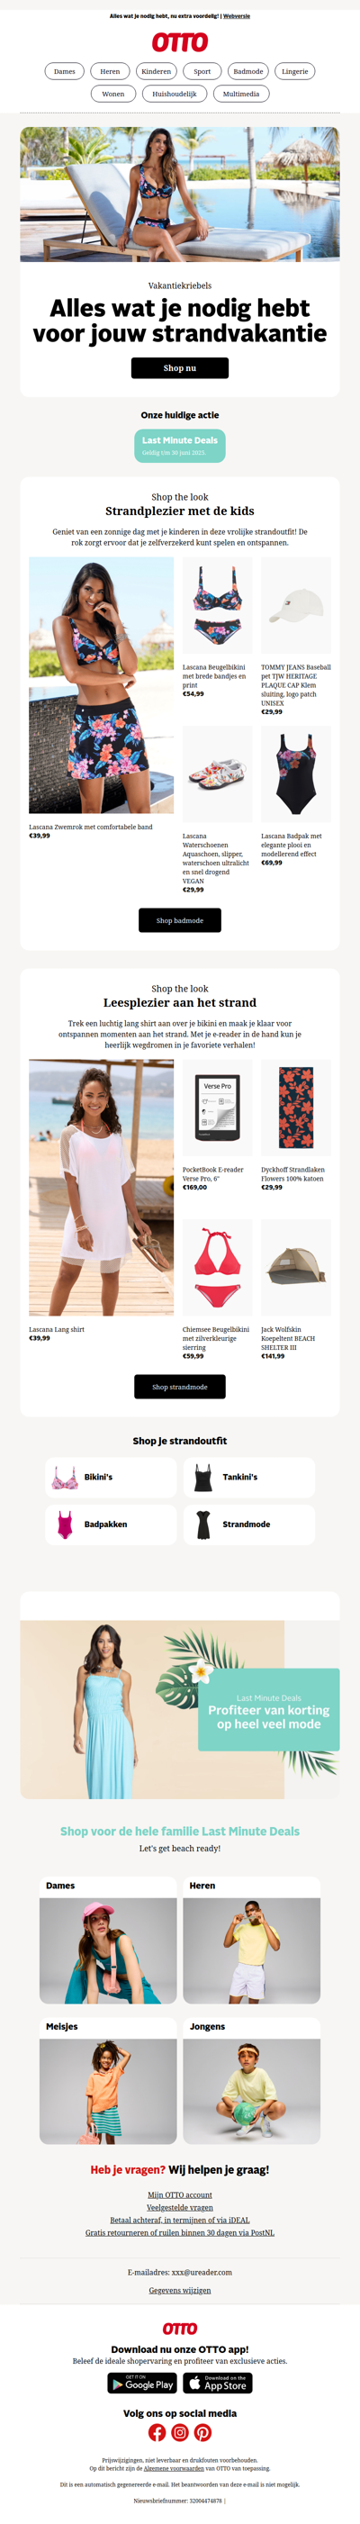Click the Shop nu button
The width and height of the screenshot is (360, 2524).
pyautogui.click(x=180, y=367)
